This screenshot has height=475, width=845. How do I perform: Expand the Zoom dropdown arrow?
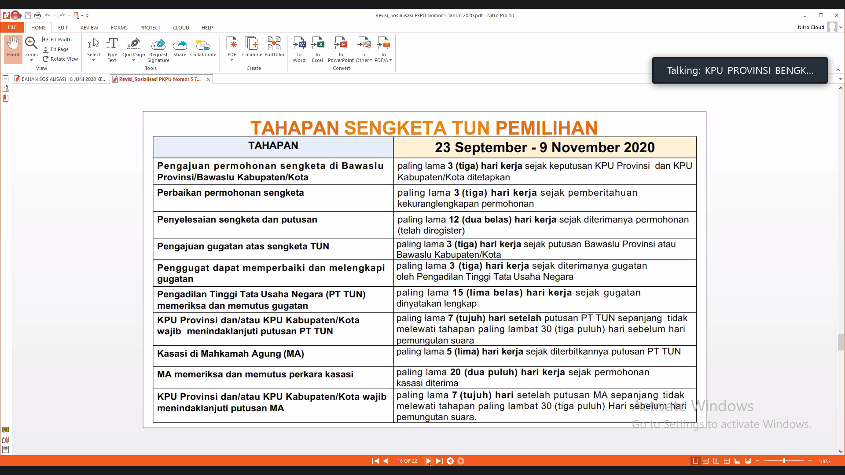coord(31,60)
